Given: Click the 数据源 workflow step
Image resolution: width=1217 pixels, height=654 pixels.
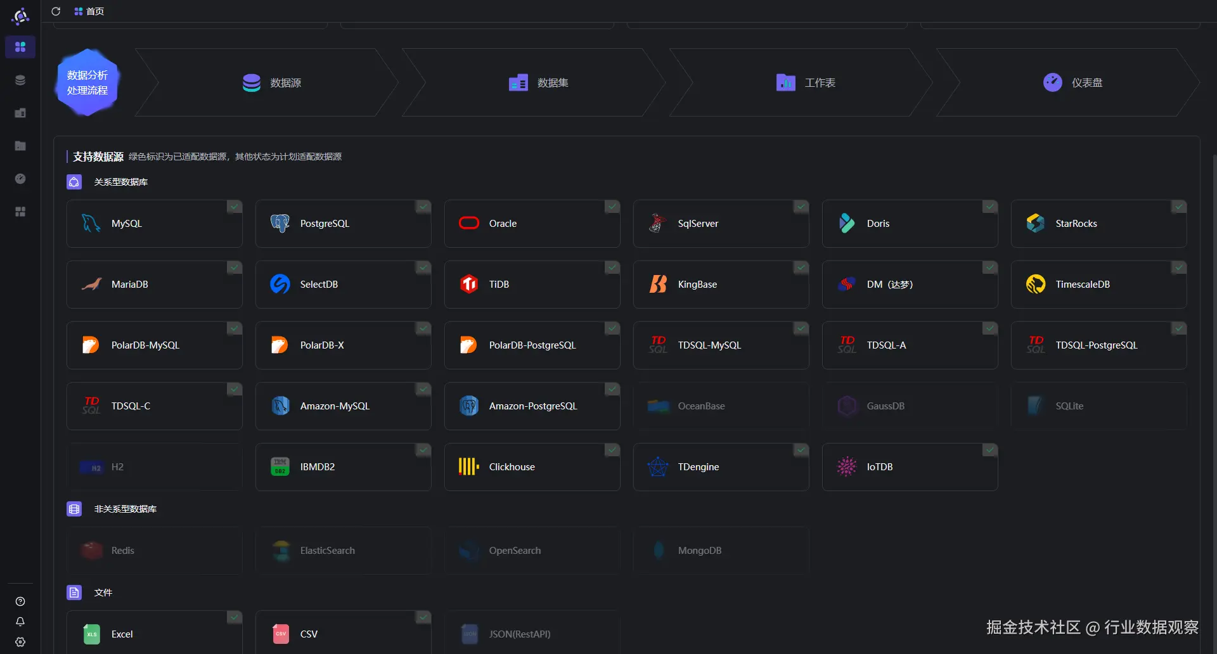Looking at the screenshot, I should pyautogui.click(x=267, y=82).
